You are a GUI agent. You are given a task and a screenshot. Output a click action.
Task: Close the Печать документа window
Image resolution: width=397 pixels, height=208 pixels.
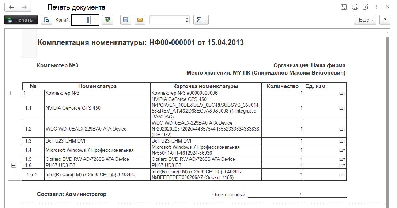tap(387, 7)
